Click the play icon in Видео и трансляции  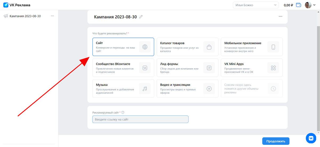point(209,89)
